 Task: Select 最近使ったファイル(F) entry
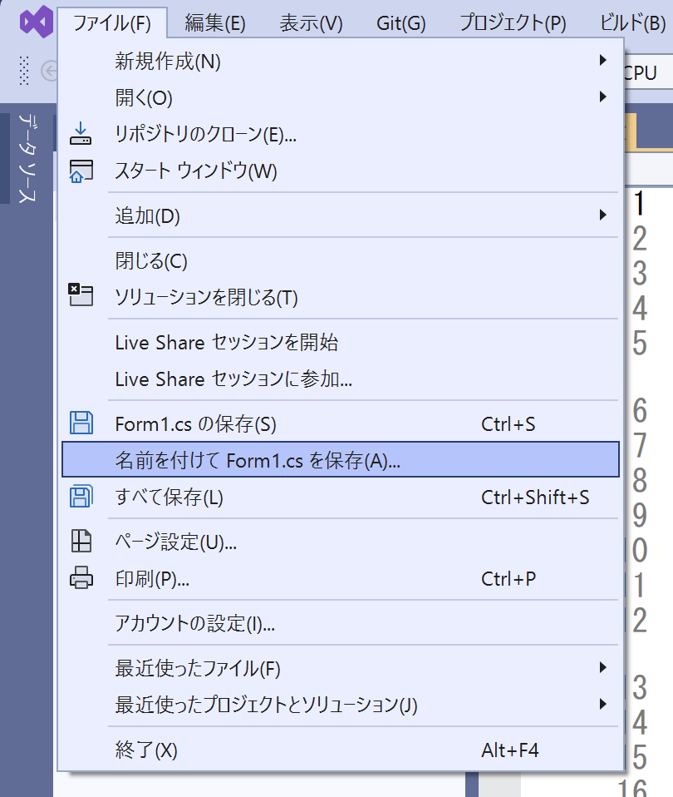tap(341, 668)
